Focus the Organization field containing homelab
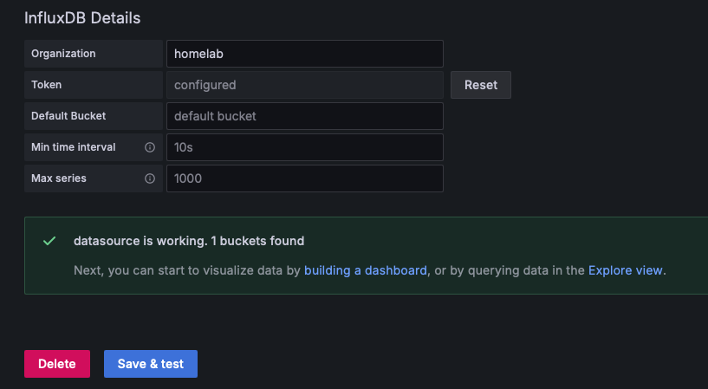This screenshot has width=708, height=389. point(304,54)
